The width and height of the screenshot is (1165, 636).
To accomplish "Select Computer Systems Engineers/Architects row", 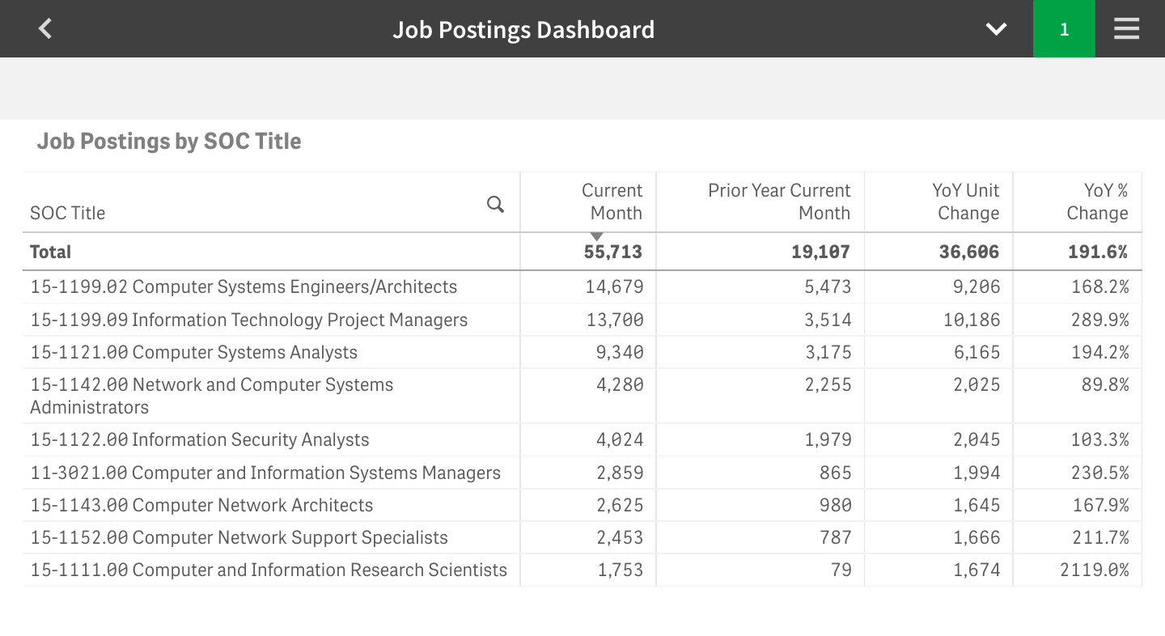I will (x=244, y=287).
